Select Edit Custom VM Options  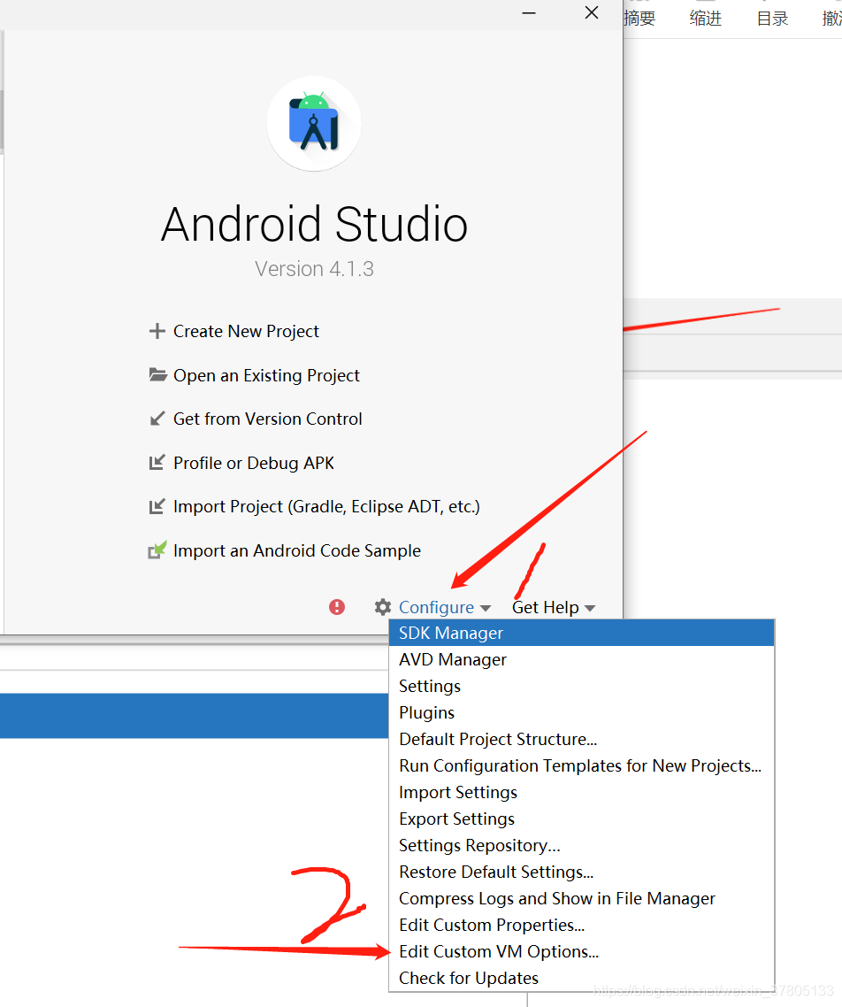pos(498,951)
